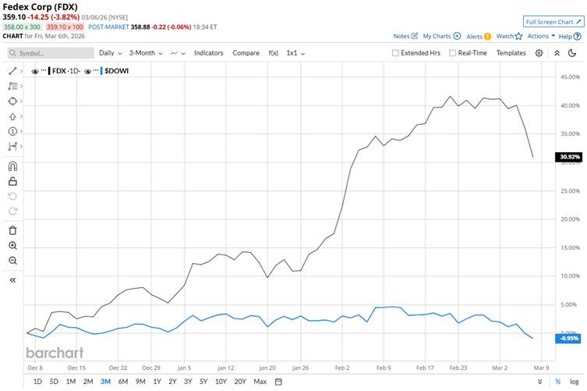
Task: Open the Indicators menu
Action: [x=208, y=53]
